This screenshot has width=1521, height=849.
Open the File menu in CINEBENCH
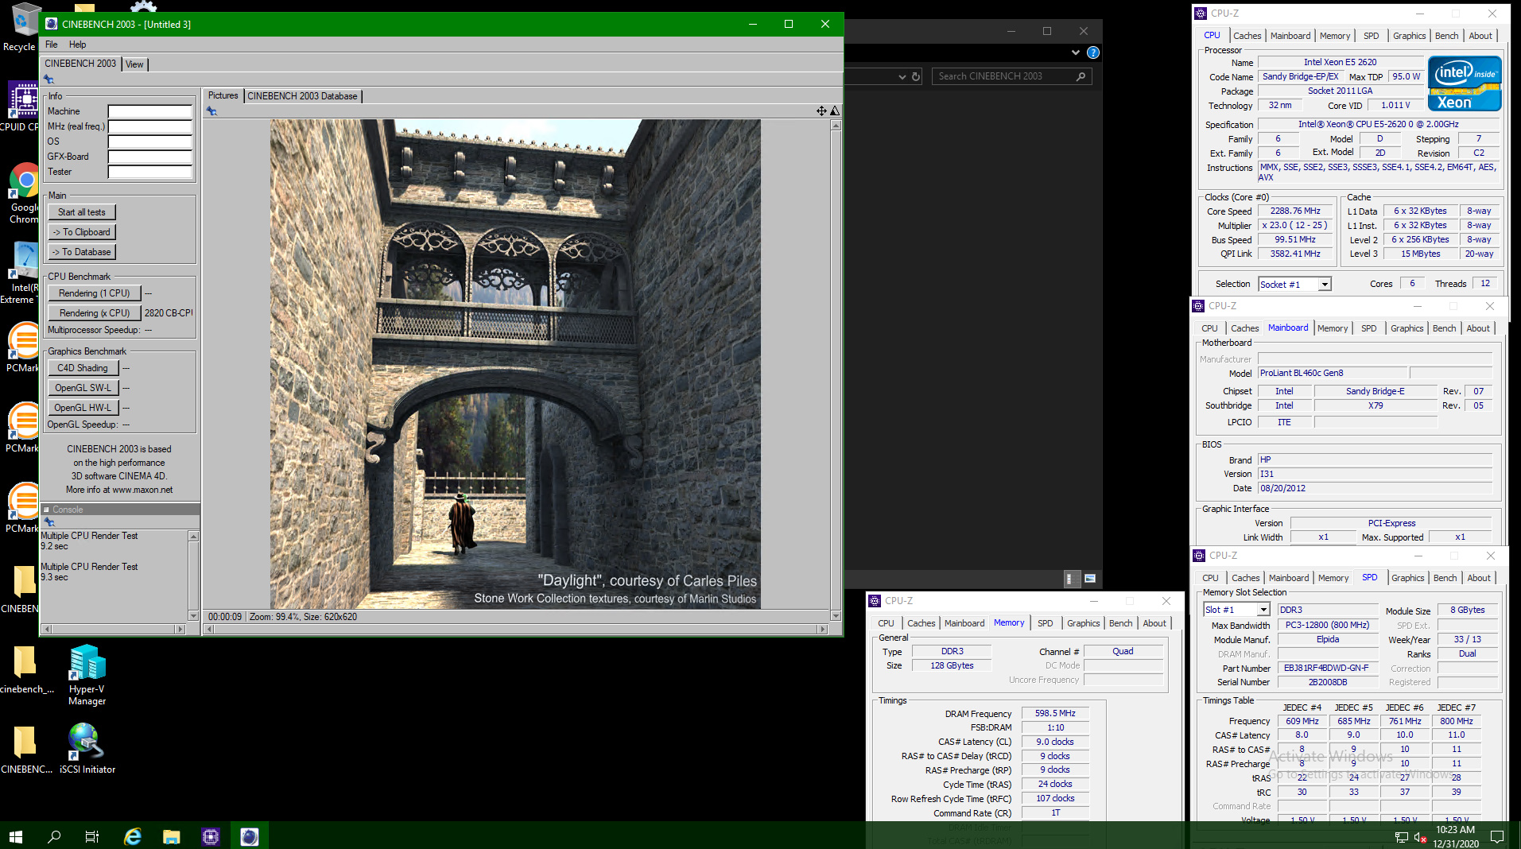click(51, 45)
